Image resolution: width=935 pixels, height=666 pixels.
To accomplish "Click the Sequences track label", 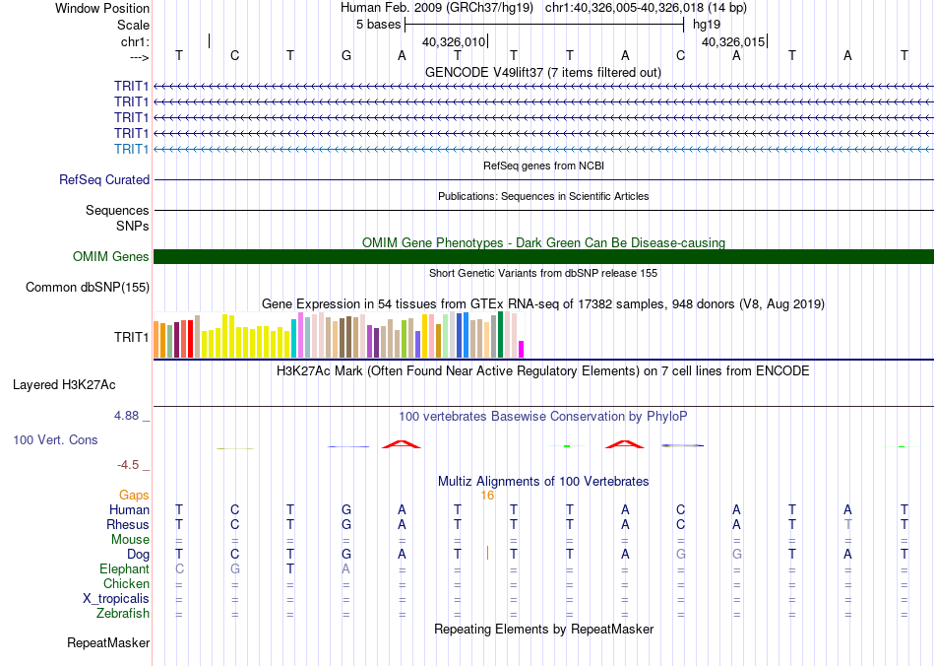I will [117, 210].
